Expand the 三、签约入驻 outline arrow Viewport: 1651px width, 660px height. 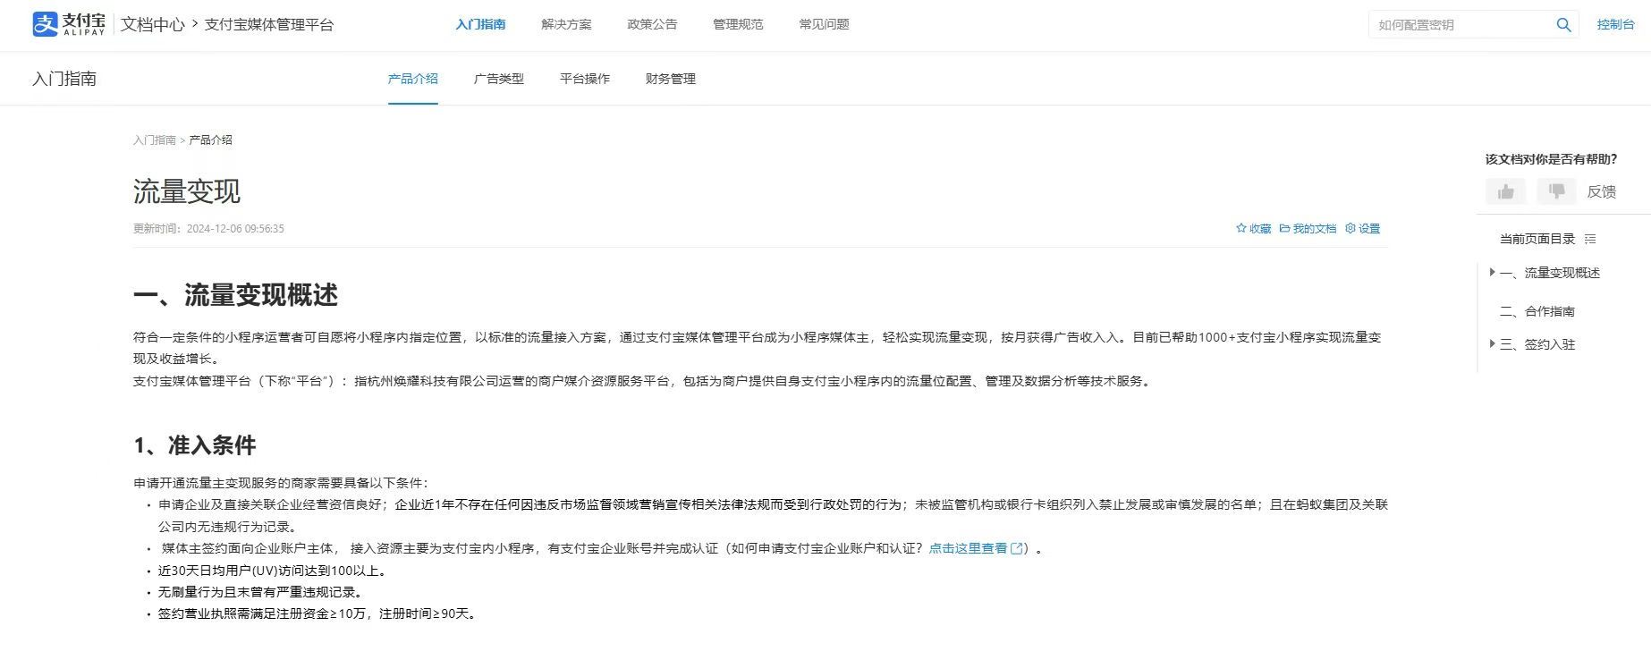click(x=1492, y=343)
